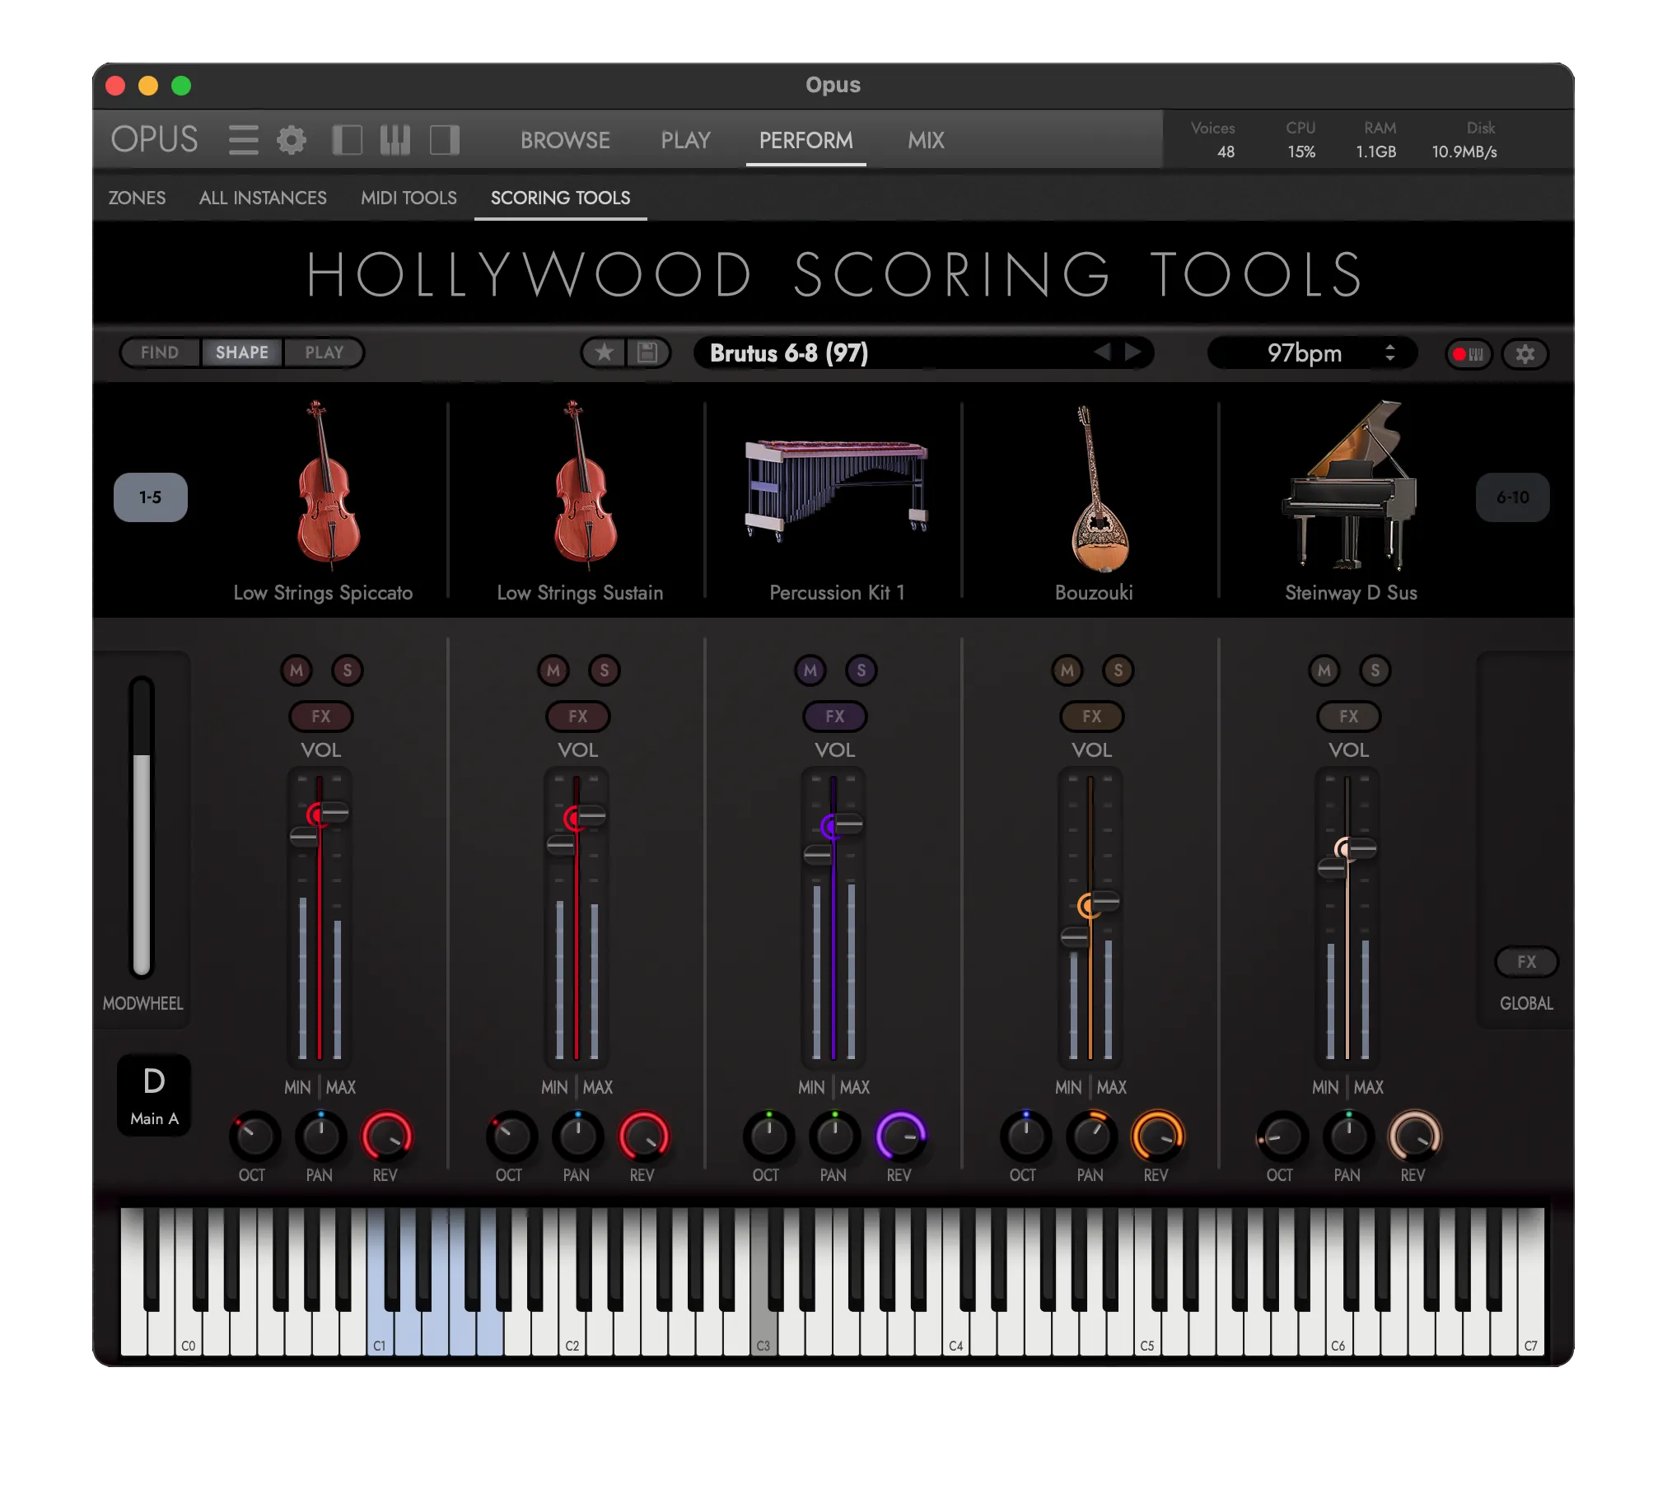Viewport: 1667px width, 1489px height.
Task: Mute the Steinway D Sus channel
Action: pos(1324,670)
